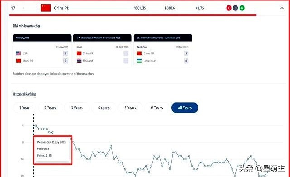The height and width of the screenshot is (177, 290).
Task: Select the 1 Year range
Action: click(24, 108)
